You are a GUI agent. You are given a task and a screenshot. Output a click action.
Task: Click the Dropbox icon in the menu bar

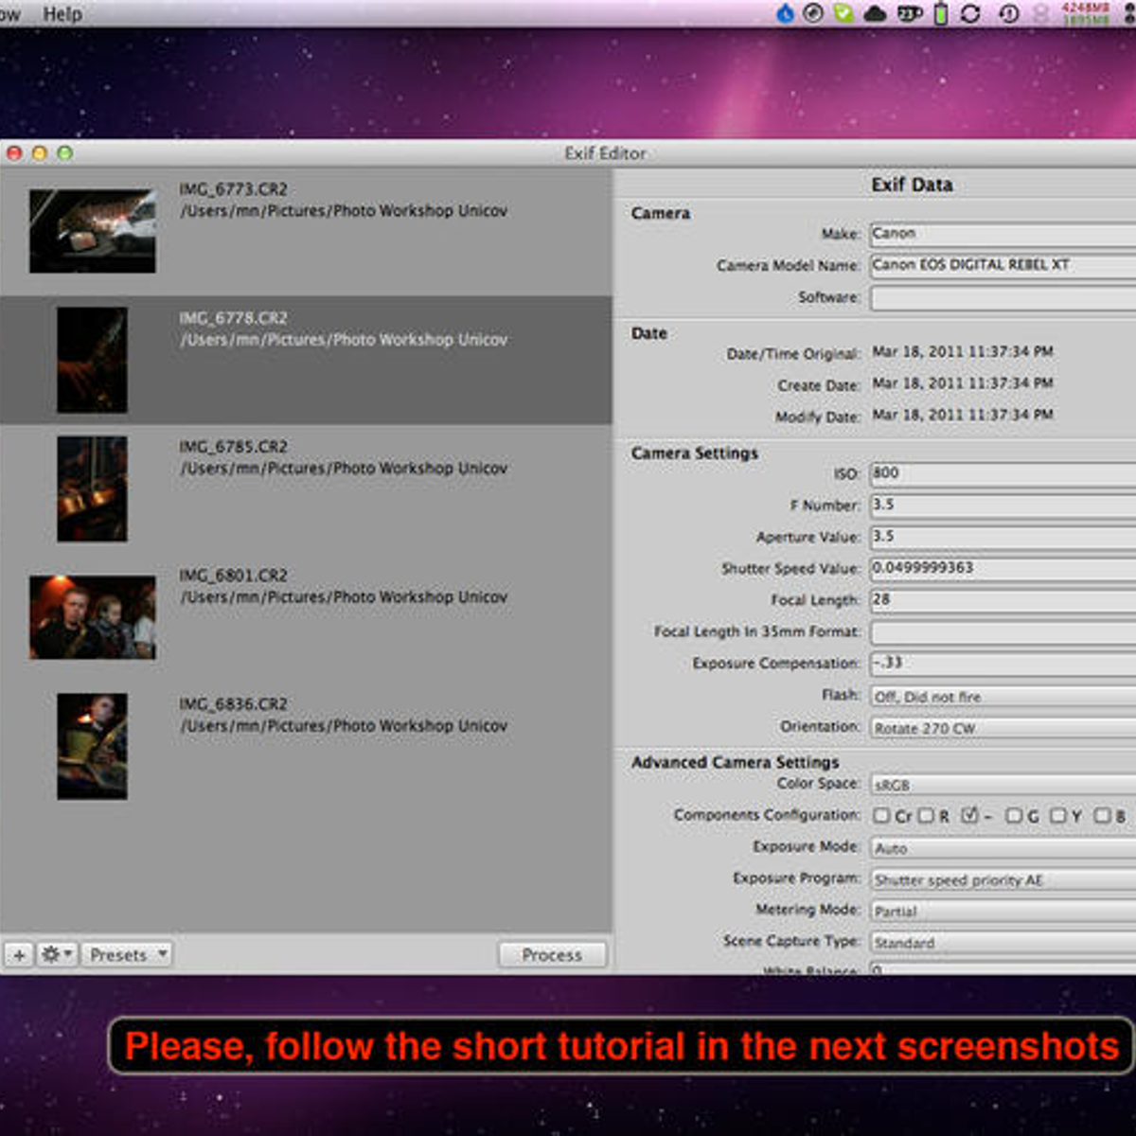click(786, 13)
